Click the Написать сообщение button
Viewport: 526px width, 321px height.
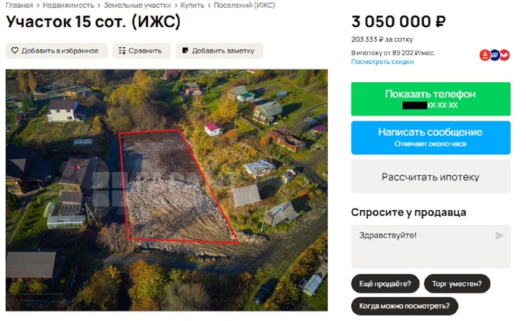[431, 138]
